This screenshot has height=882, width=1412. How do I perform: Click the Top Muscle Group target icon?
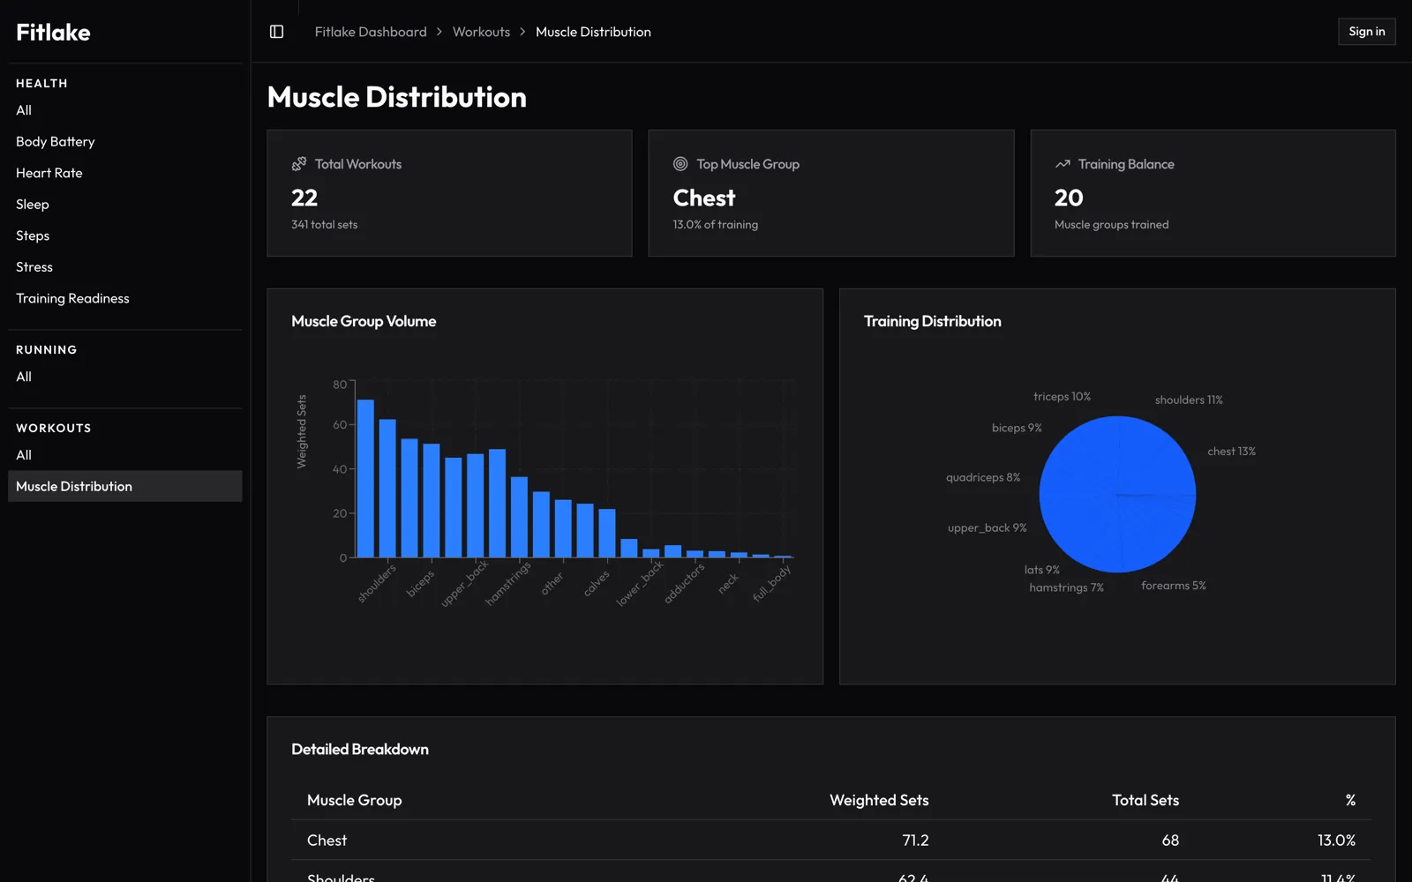click(x=680, y=164)
